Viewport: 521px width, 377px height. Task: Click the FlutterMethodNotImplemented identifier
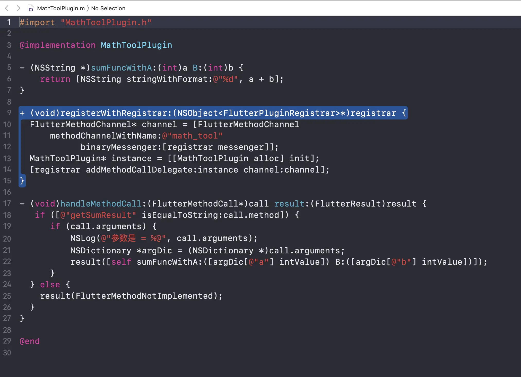[x=144, y=296]
